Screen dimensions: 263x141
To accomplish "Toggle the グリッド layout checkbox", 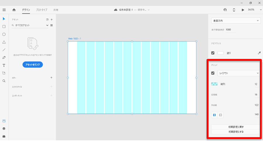I will 213,73.
